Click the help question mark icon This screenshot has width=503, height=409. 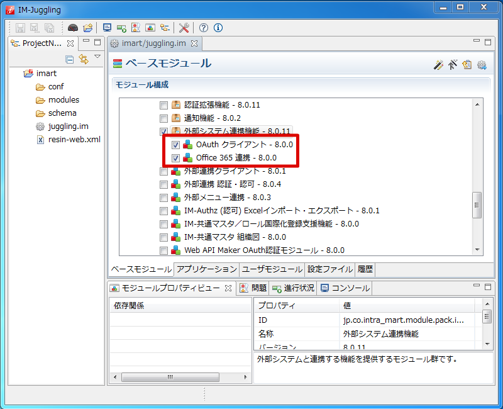tap(203, 28)
